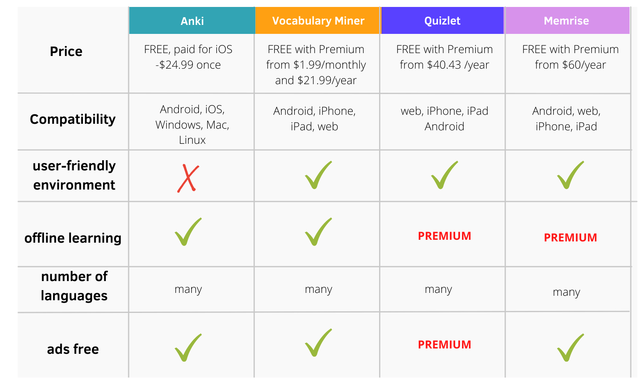Click Vocabulary Miner's offline learning checkmark
This screenshot has width=643, height=384.
(x=318, y=232)
